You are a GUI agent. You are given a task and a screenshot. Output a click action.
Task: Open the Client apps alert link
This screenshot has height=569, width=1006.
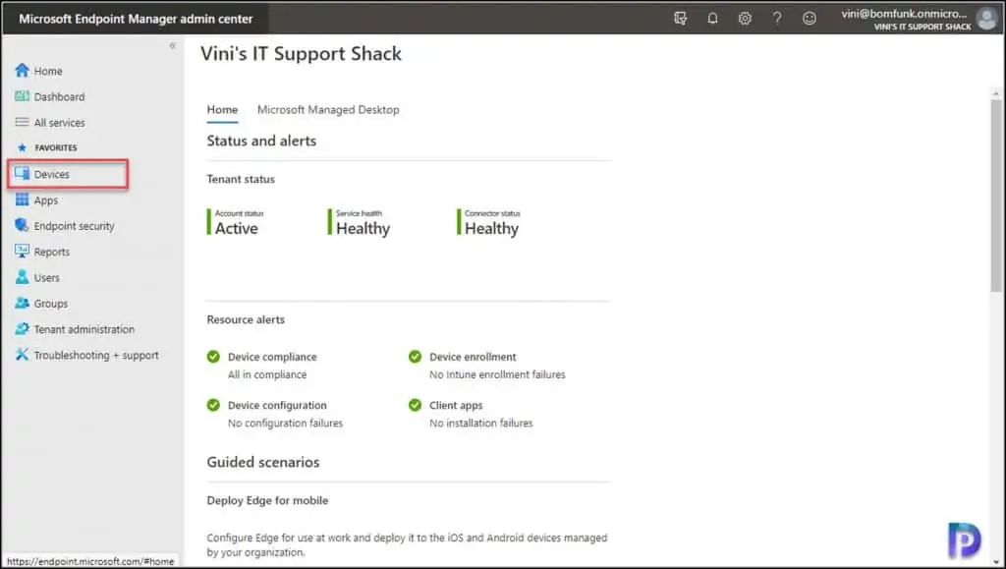(x=456, y=405)
